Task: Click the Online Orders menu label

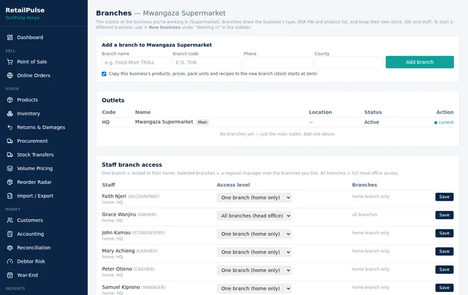Action: pyautogui.click(x=33, y=76)
